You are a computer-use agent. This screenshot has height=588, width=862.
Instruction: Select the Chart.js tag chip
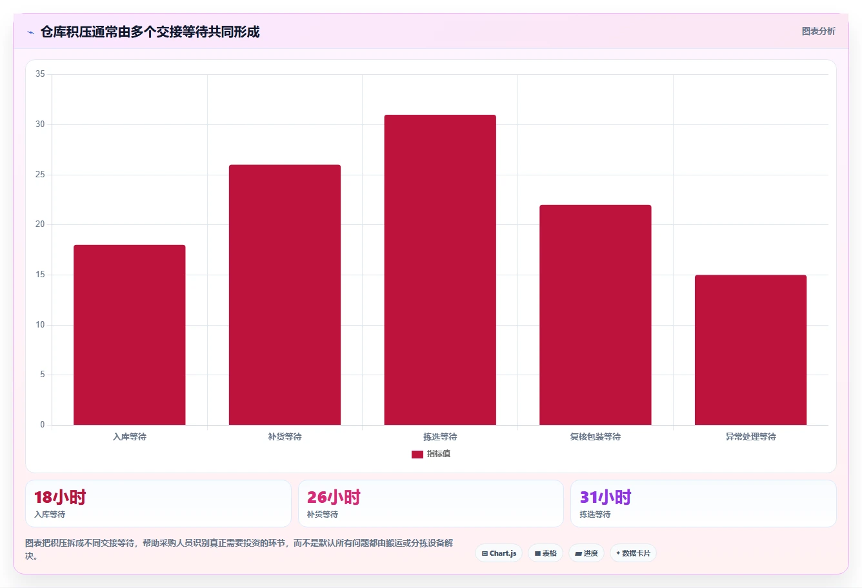(499, 553)
